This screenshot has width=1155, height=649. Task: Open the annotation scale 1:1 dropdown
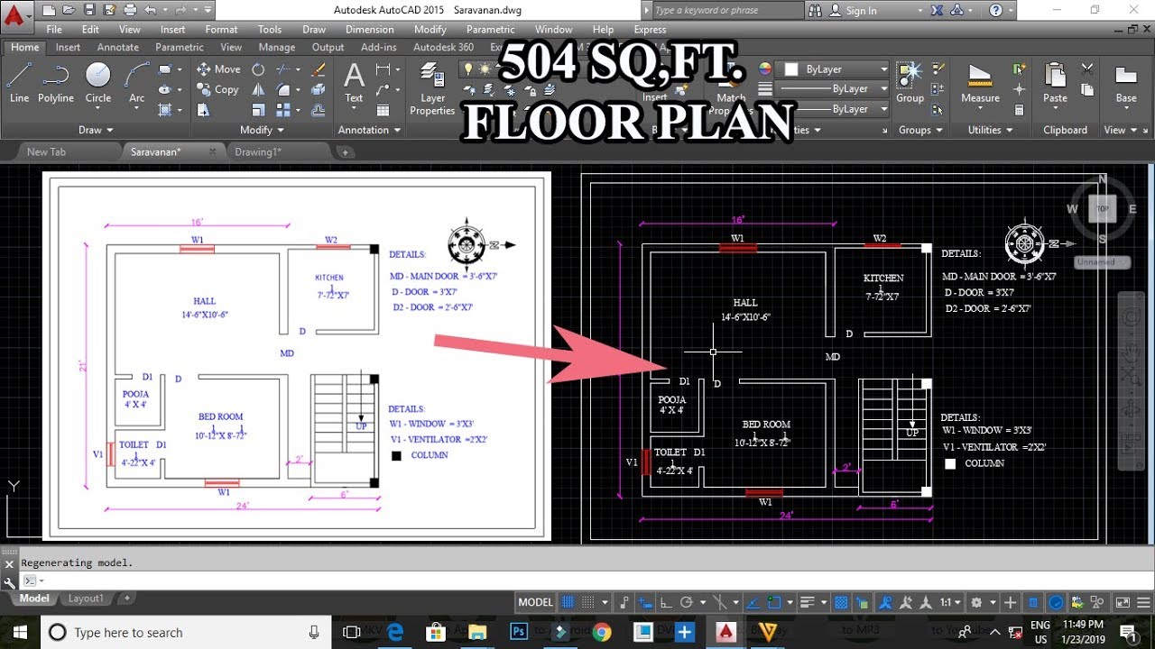pyautogui.click(x=949, y=602)
